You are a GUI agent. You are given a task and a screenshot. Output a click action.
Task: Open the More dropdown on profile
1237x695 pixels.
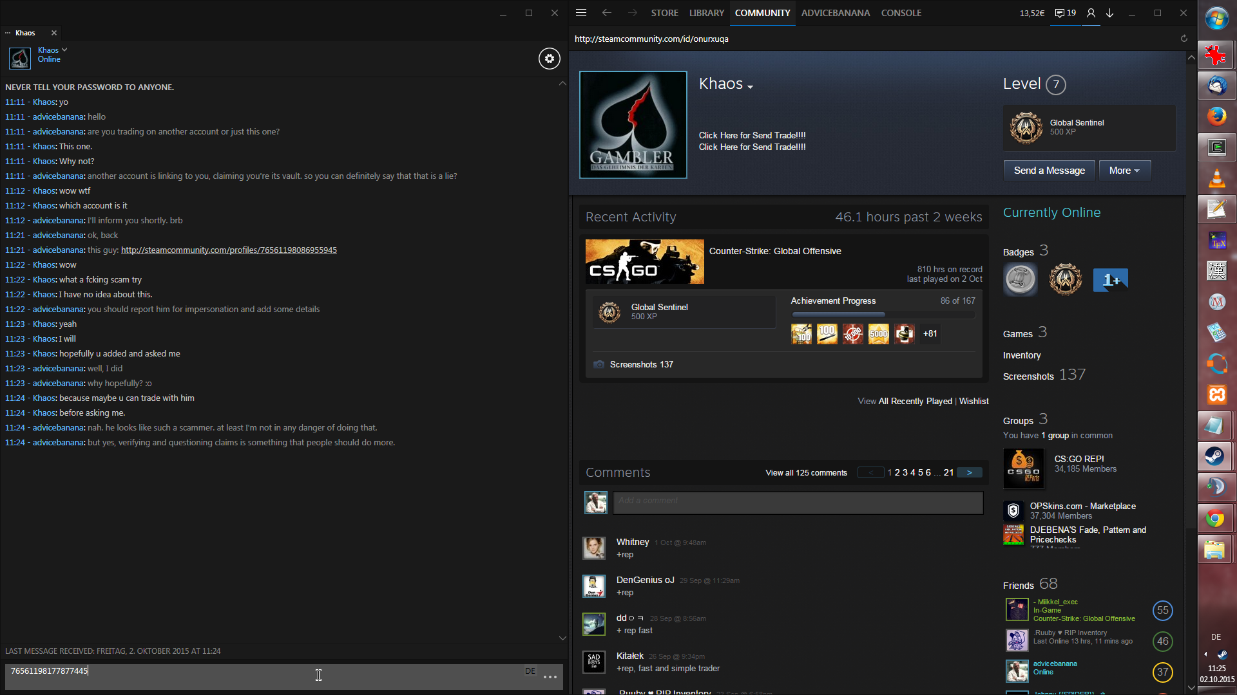pyautogui.click(x=1124, y=171)
